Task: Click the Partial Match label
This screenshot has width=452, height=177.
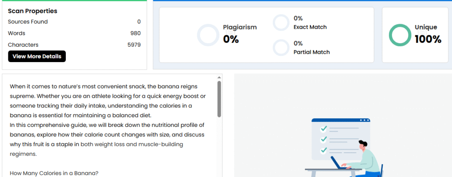Action: 311,52
